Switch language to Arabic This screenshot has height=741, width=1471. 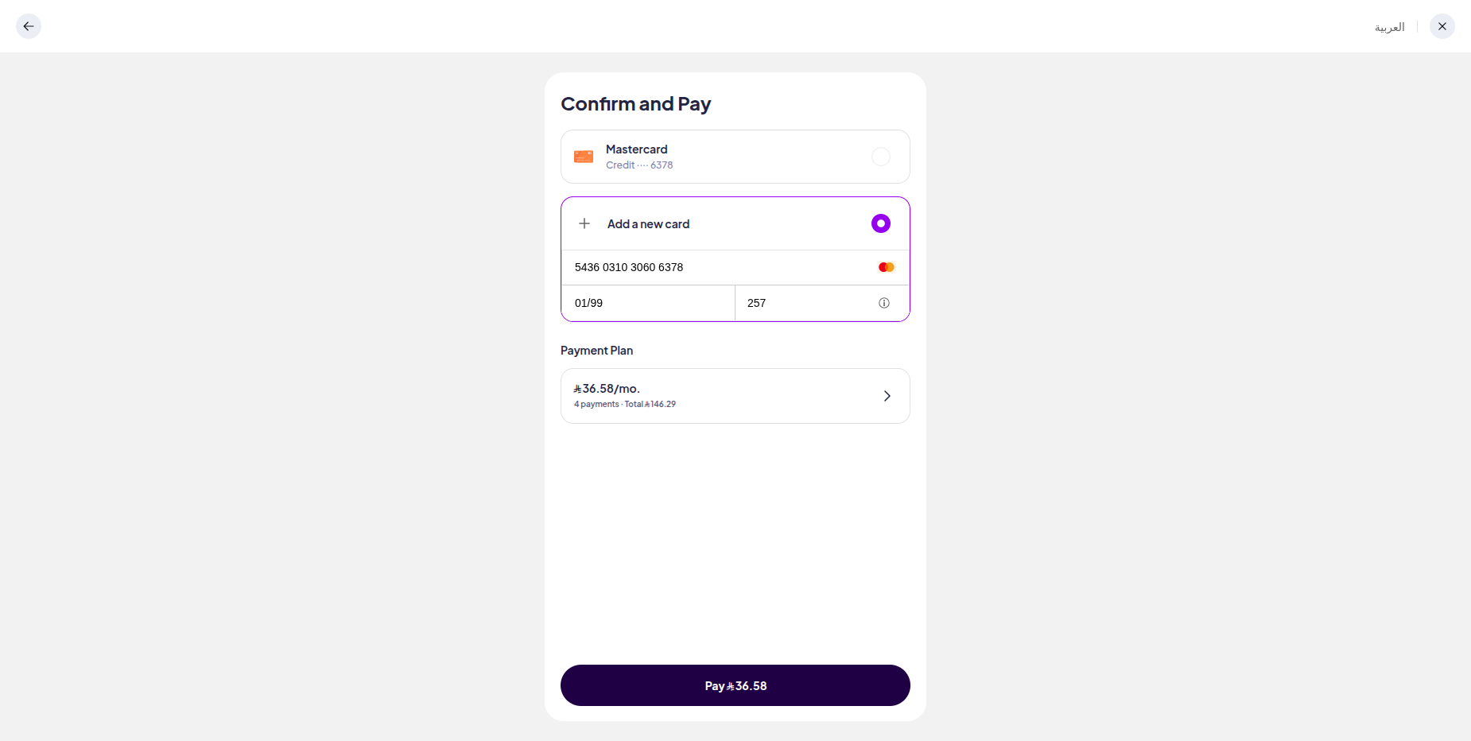[1389, 27]
